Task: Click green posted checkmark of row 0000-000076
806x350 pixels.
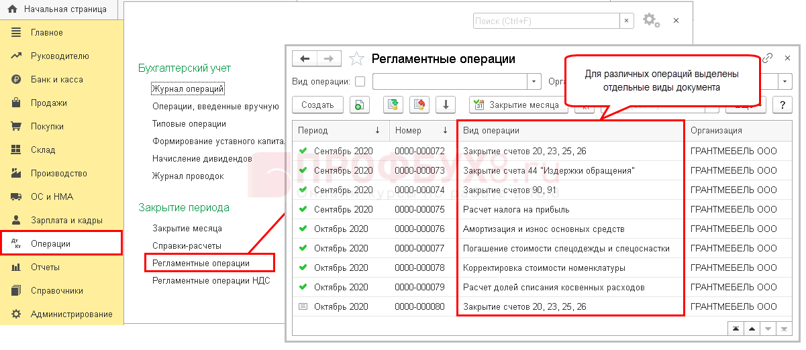Action: click(x=303, y=229)
